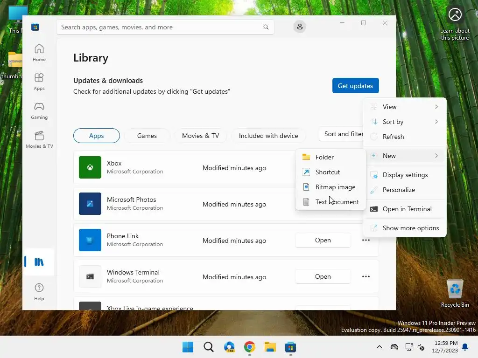Click the search magnifier icon in the Store
This screenshot has width=478, height=358.
click(x=266, y=27)
